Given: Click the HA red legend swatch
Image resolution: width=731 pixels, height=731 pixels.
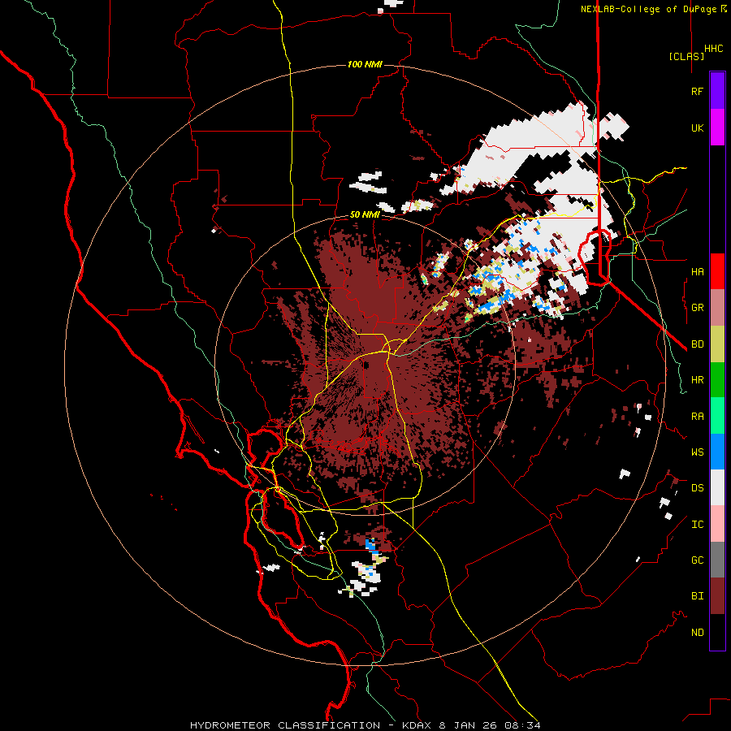Looking at the screenshot, I should point(717,271).
